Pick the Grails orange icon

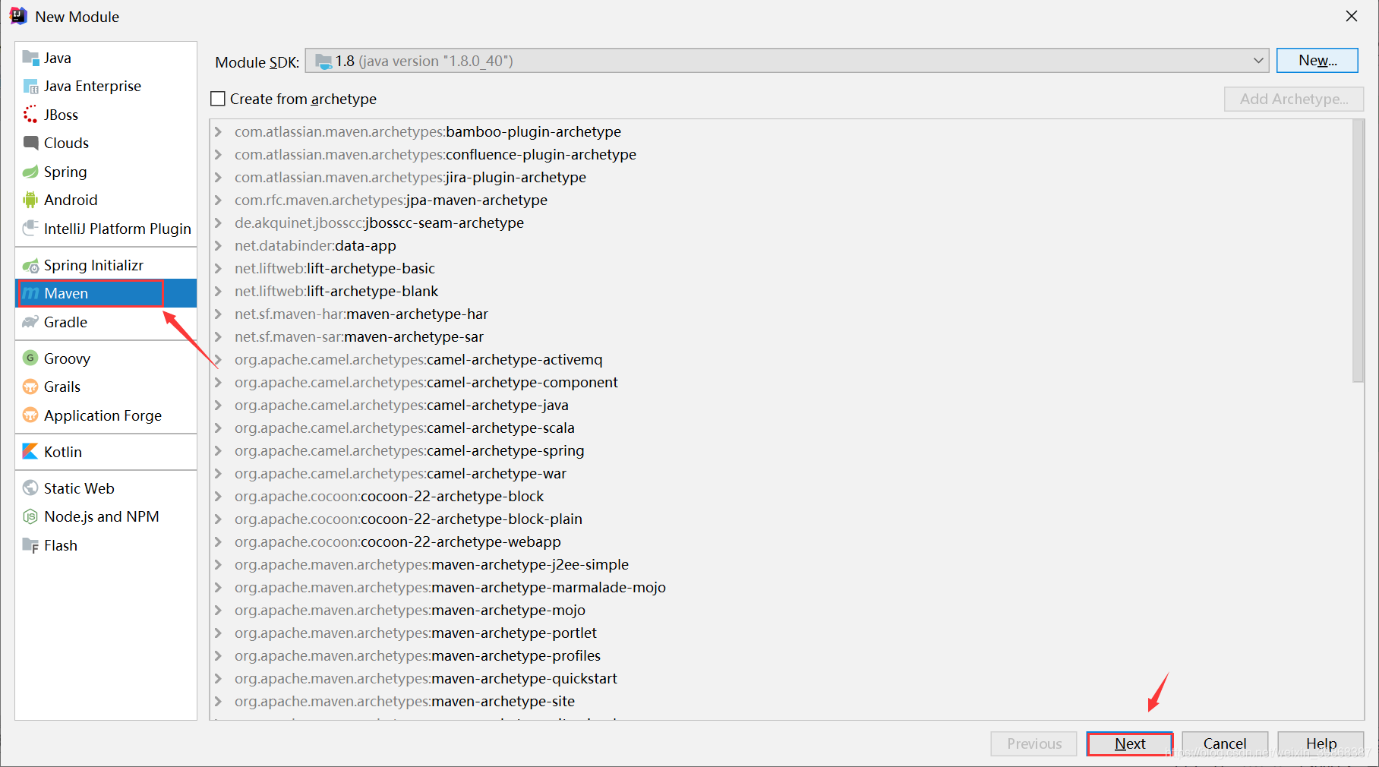coord(30,387)
